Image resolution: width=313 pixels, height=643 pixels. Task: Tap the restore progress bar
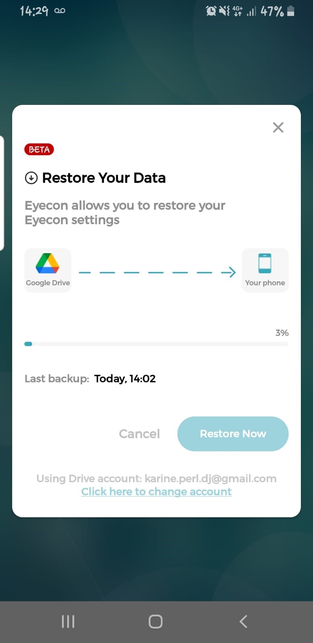tap(156, 344)
